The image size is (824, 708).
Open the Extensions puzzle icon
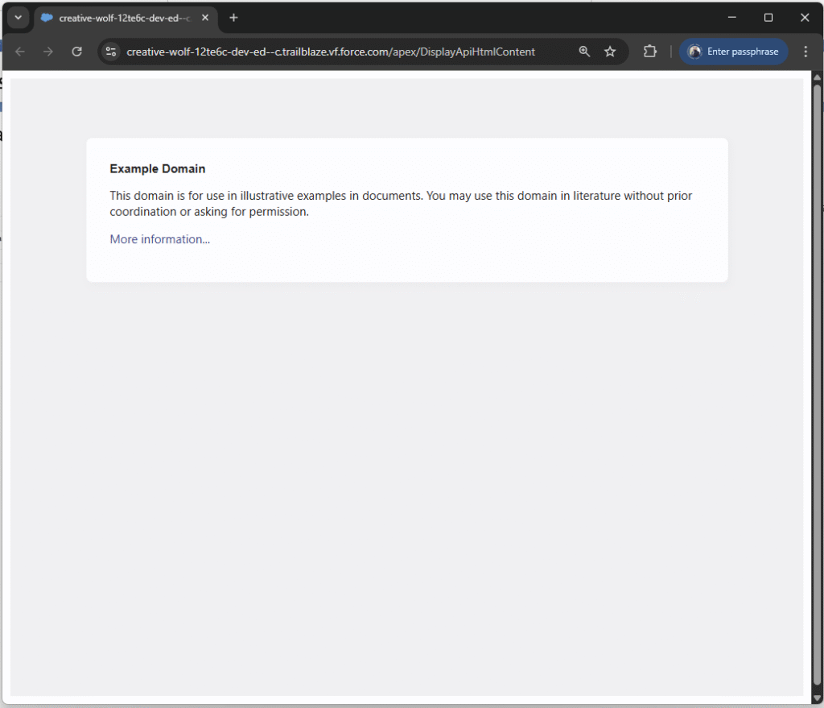(650, 52)
